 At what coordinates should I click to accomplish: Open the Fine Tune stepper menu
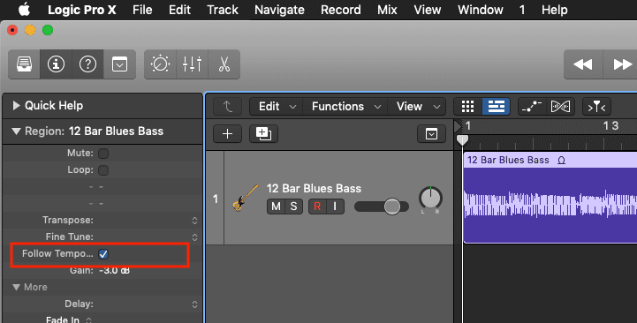point(194,237)
